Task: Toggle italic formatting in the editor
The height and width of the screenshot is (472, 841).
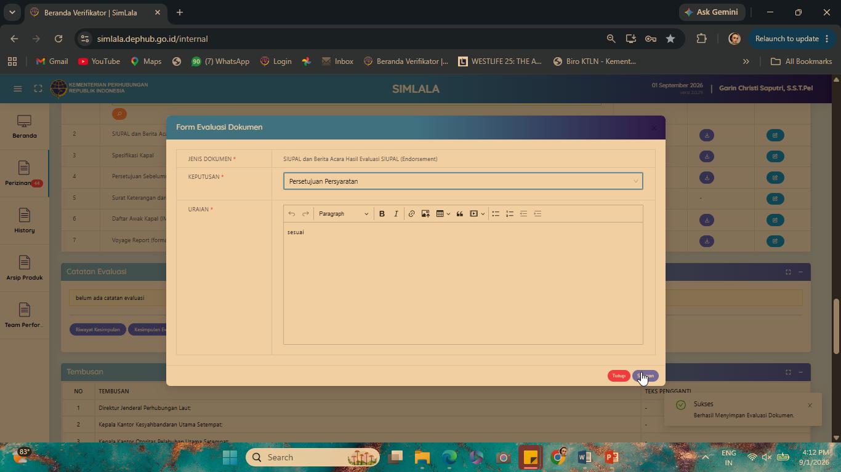Action: (x=396, y=214)
